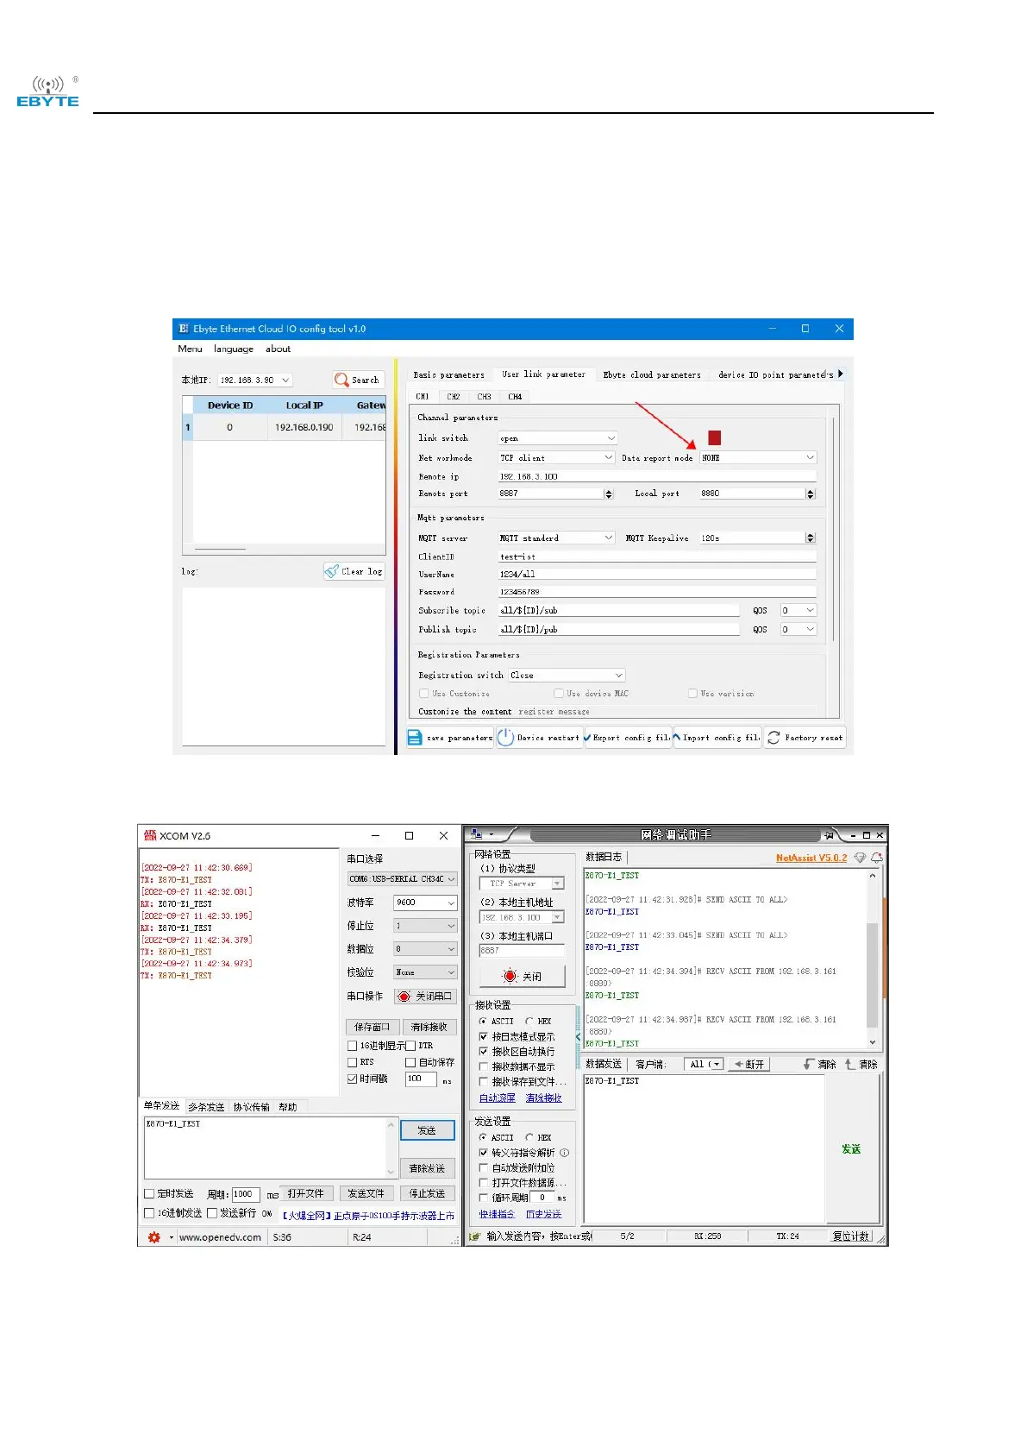Click the device table horizontal scrollbar

220,550
